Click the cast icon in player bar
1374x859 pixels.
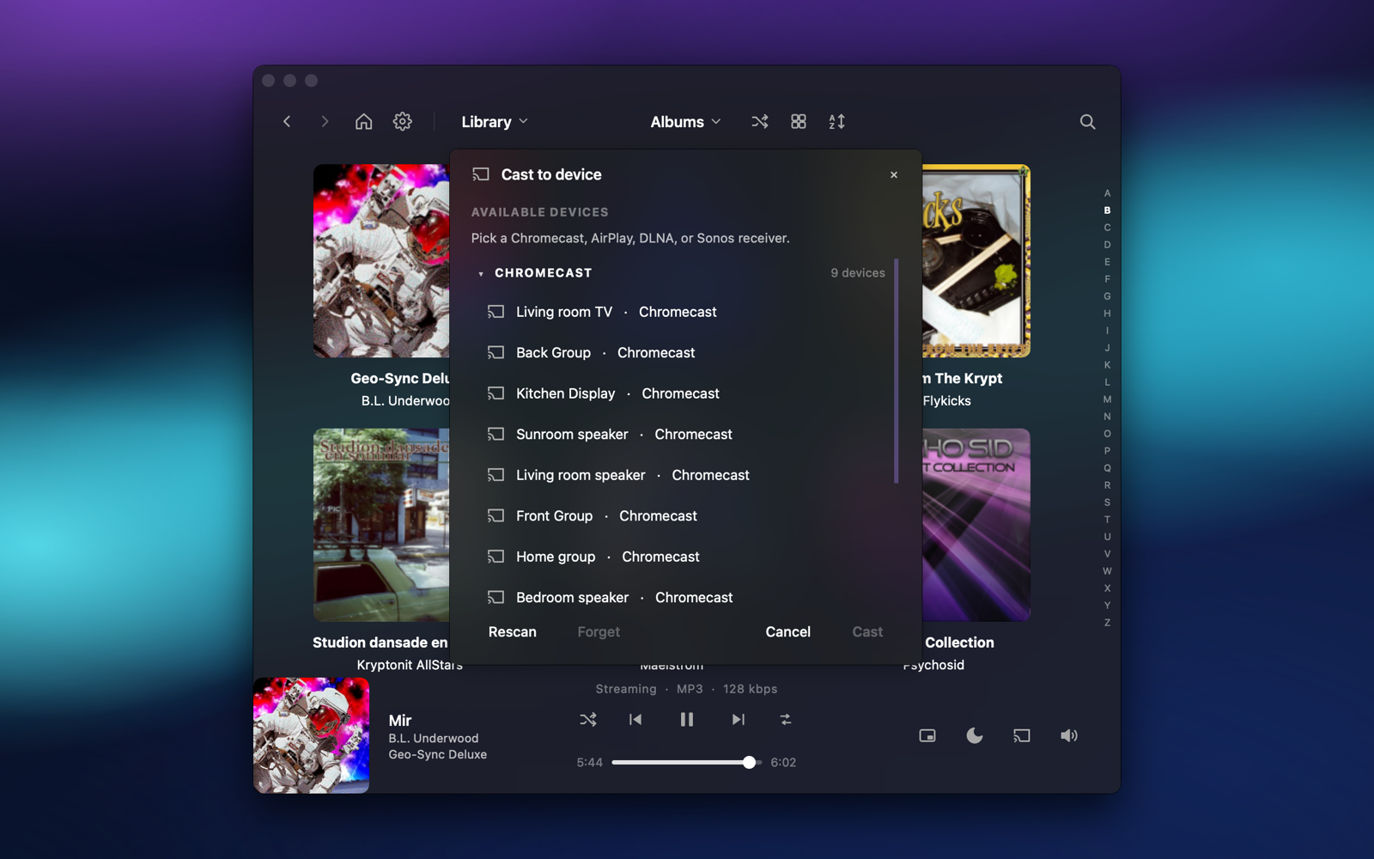1022,735
